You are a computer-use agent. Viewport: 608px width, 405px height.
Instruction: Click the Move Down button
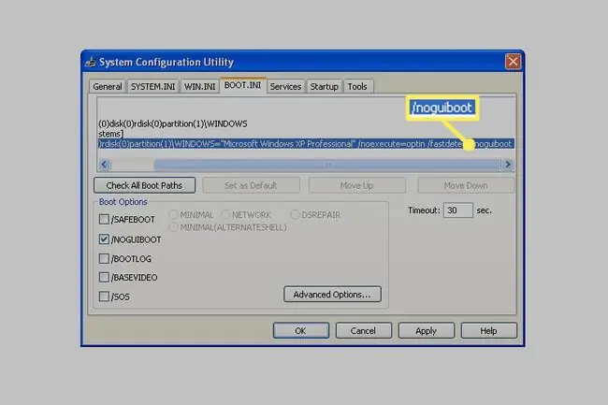tap(466, 185)
